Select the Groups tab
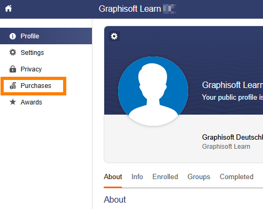263x209 pixels. tap(199, 176)
